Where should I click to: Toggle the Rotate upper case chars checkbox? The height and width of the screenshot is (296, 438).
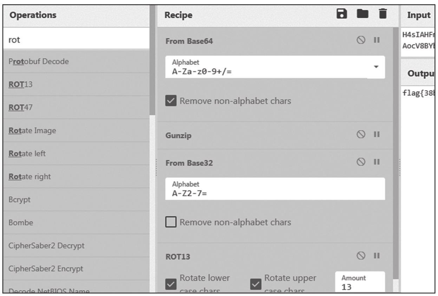(256, 284)
